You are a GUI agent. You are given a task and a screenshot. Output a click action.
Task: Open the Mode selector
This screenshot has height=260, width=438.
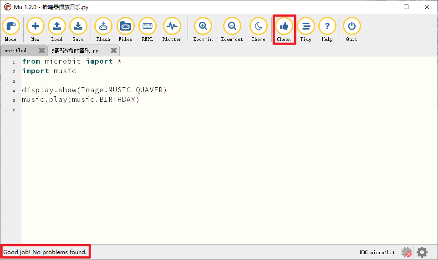(10, 29)
